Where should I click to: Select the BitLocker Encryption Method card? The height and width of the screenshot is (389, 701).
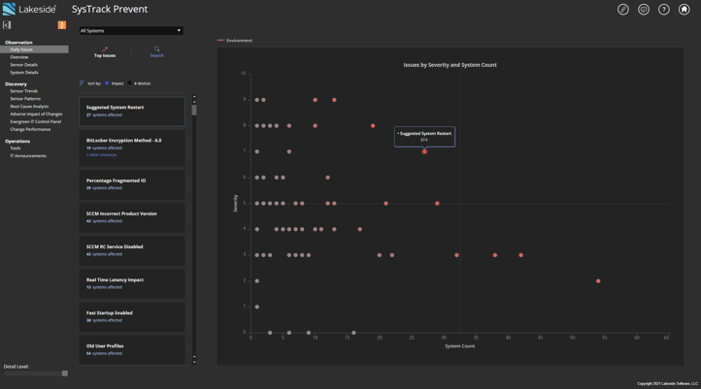(132, 148)
